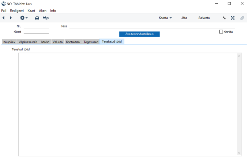Open the Info menu
This screenshot has height=160, width=247.
53,10
